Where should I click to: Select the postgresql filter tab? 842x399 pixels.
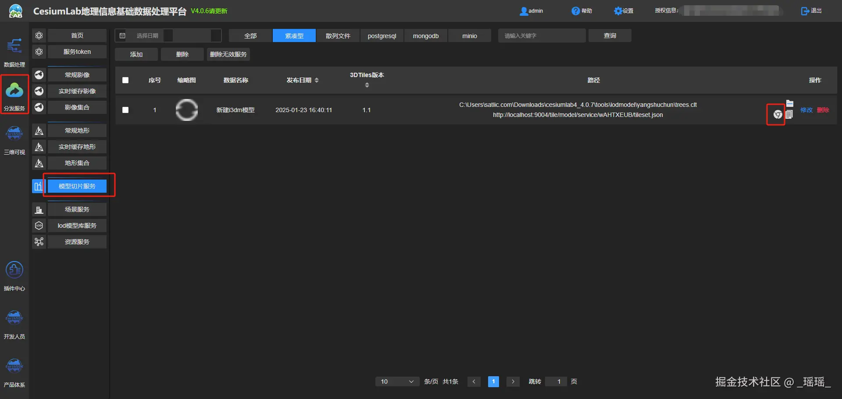coord(382,36)
